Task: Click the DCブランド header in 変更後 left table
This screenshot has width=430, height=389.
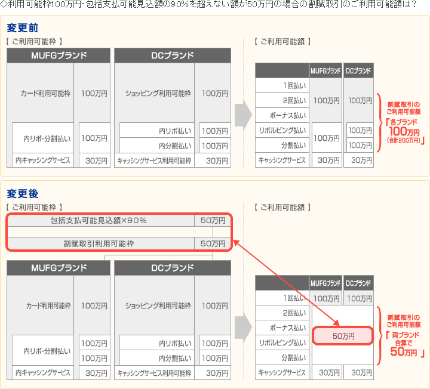Action: (172, 268)
